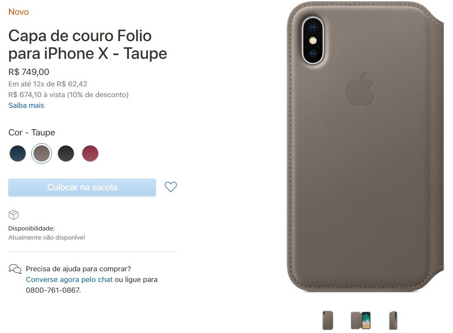This screenshot has width=453, height=333.
Task: View the open folio with iPhone thumbnail
Action: pos(361,320)
